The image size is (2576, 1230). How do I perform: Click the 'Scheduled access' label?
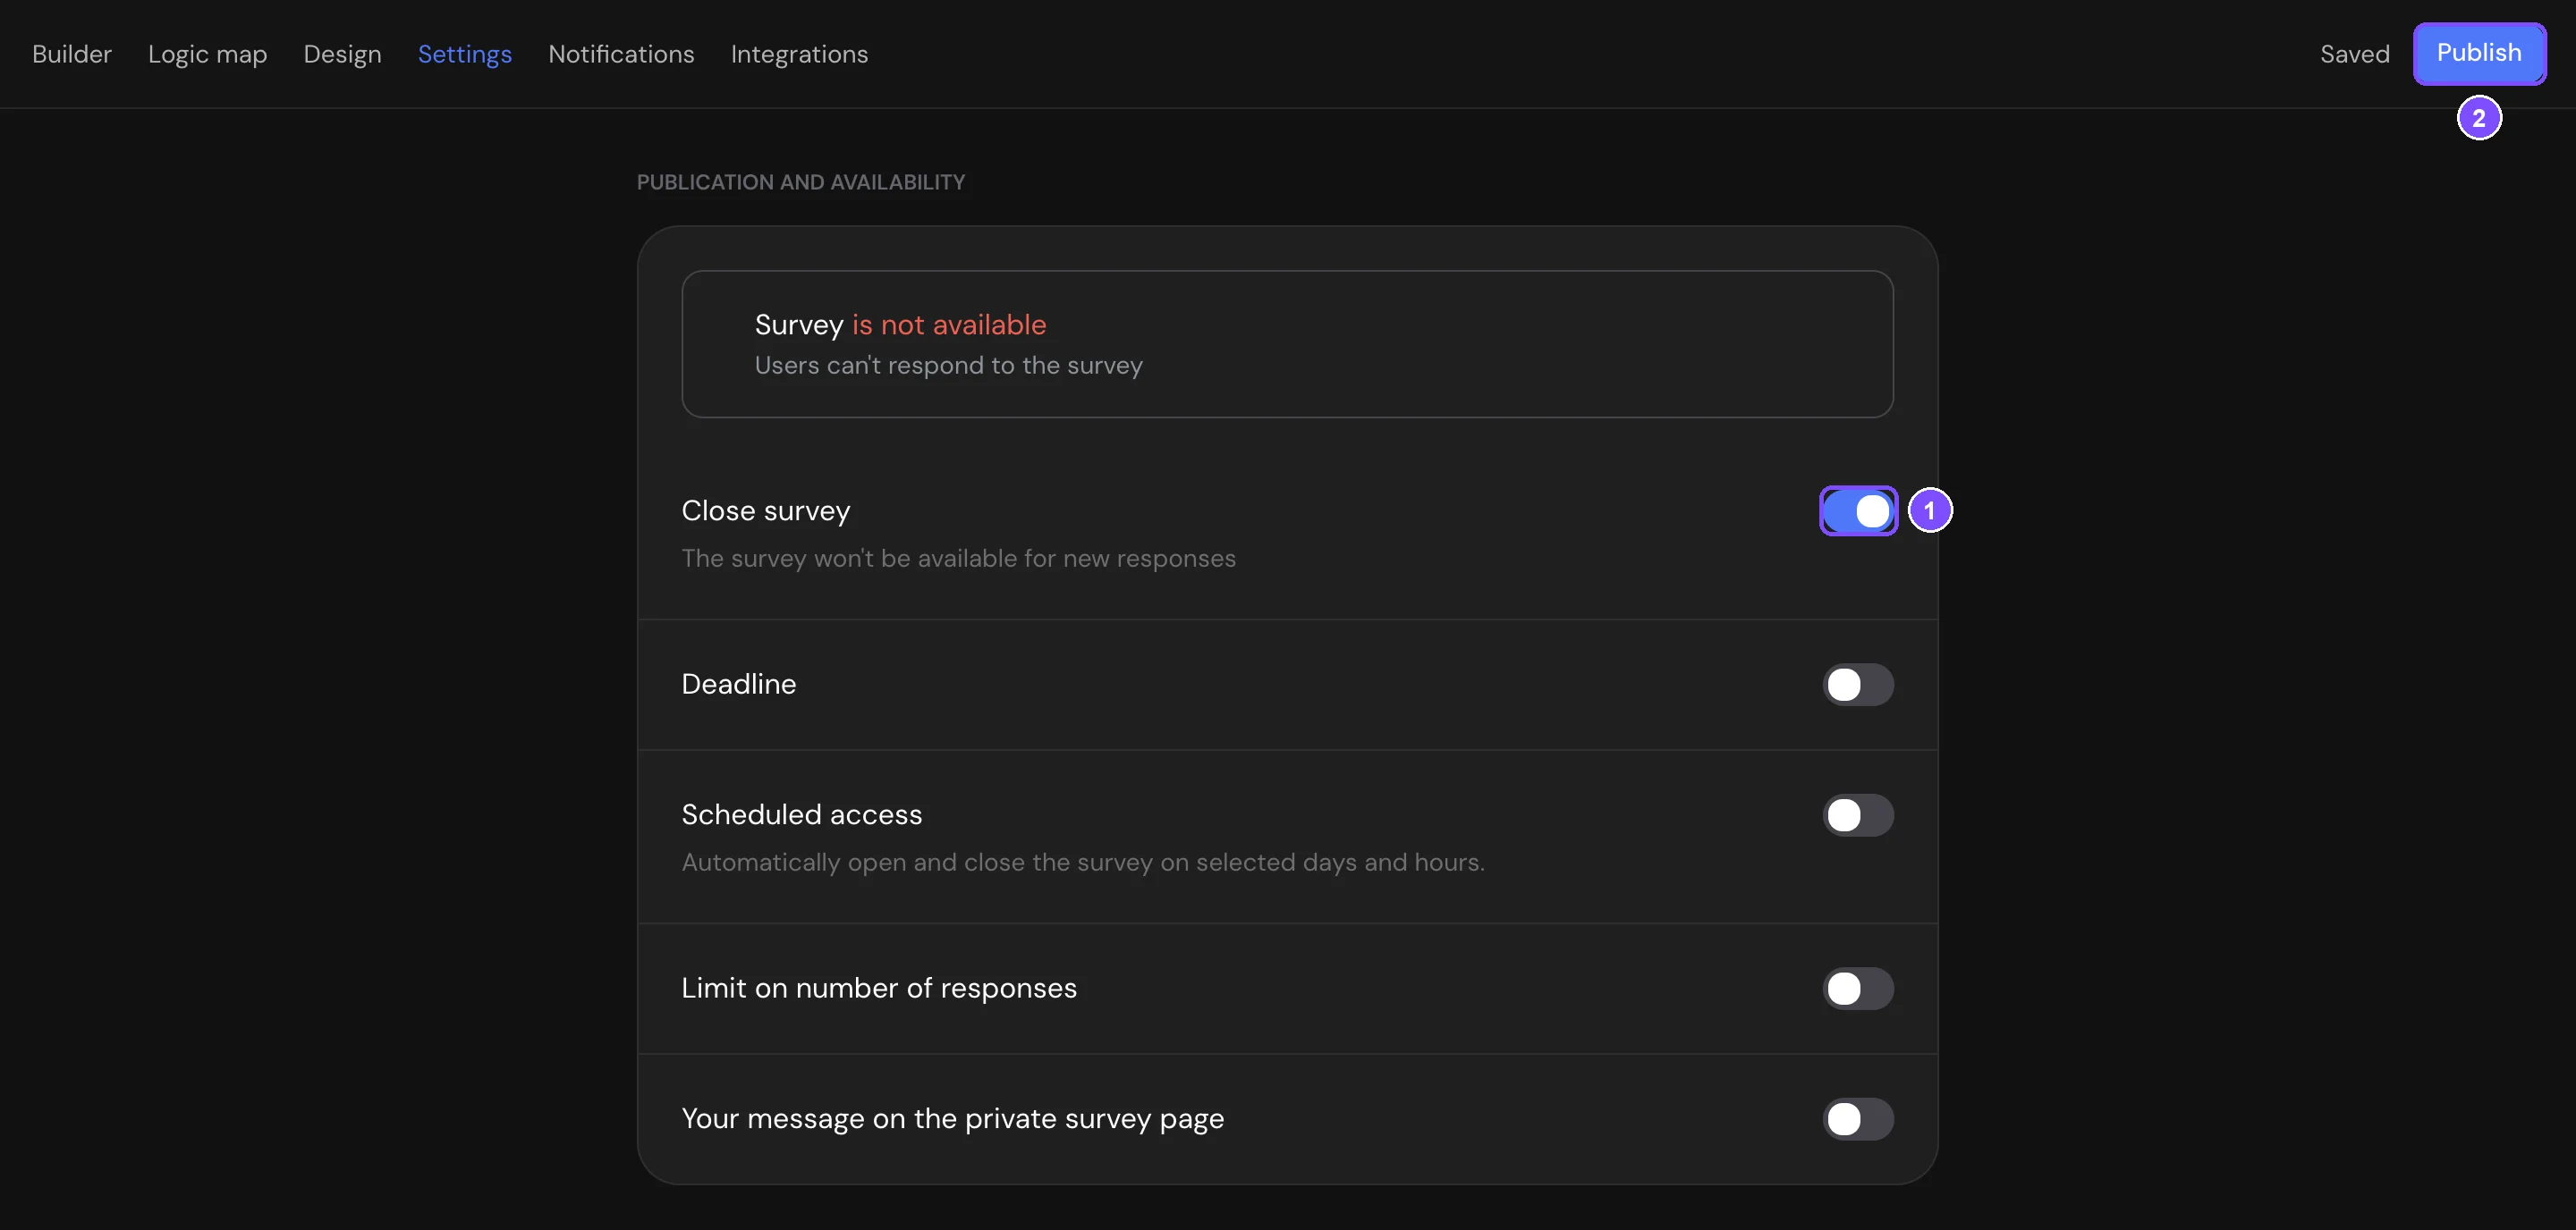[x=802, y=815]
